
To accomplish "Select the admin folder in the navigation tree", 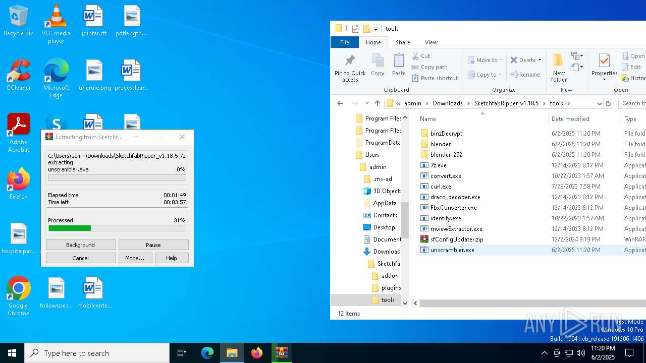I will coord(378,167).
